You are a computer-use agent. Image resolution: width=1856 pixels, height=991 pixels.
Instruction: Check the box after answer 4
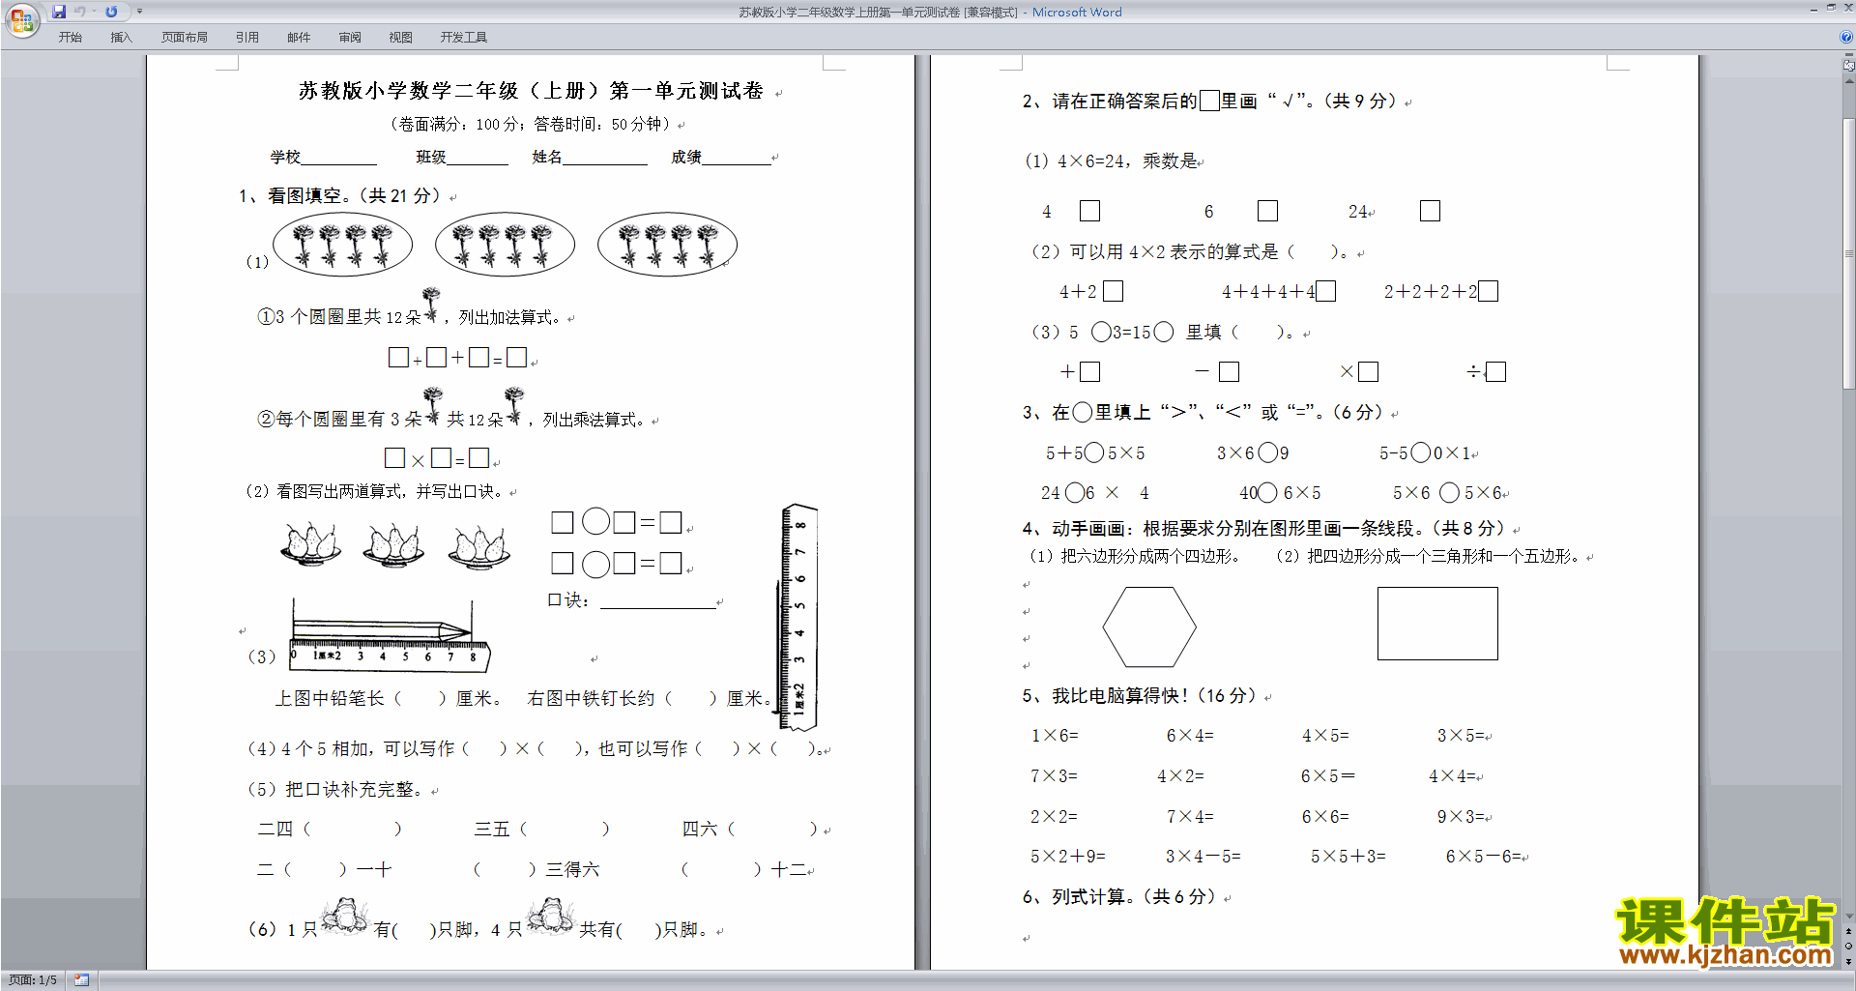coord(1089,211)
